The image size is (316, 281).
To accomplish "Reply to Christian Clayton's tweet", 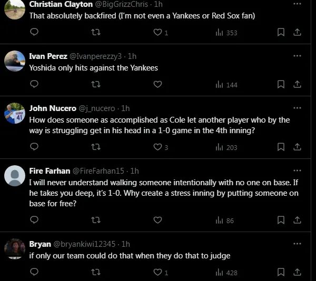I will click(34, 32).
